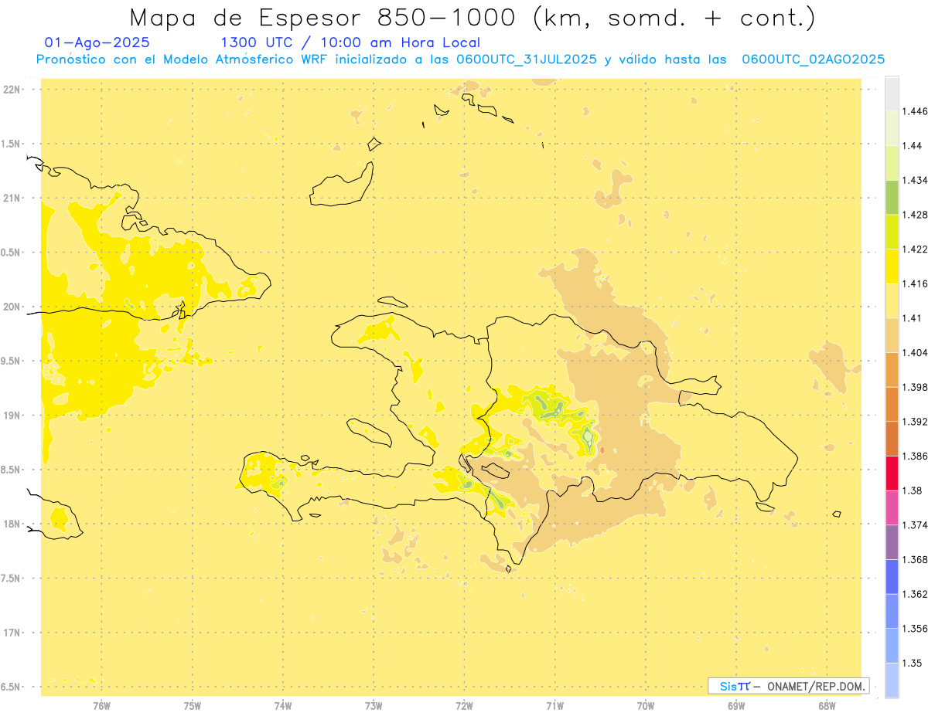The width and height of the screenshot is (928, 716).
Task: Click the green swatch between 1.428 and 1.434
Action: [x=892, y=197]
